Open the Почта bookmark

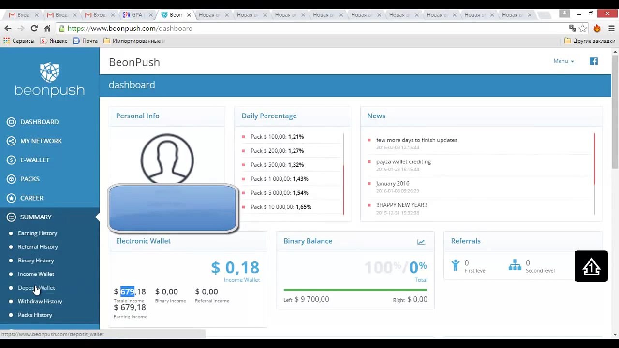click(x=85, y=41)
